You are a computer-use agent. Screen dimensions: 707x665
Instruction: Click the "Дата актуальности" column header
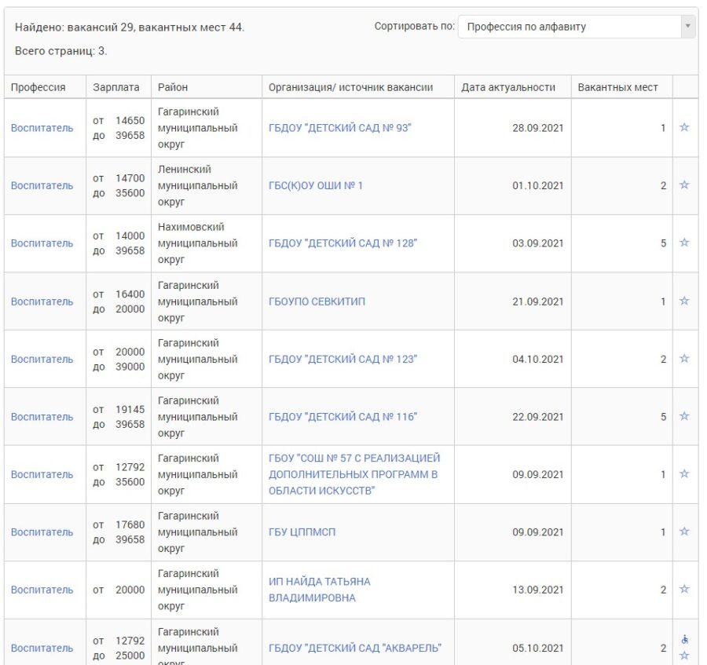(x=507, y=87)
